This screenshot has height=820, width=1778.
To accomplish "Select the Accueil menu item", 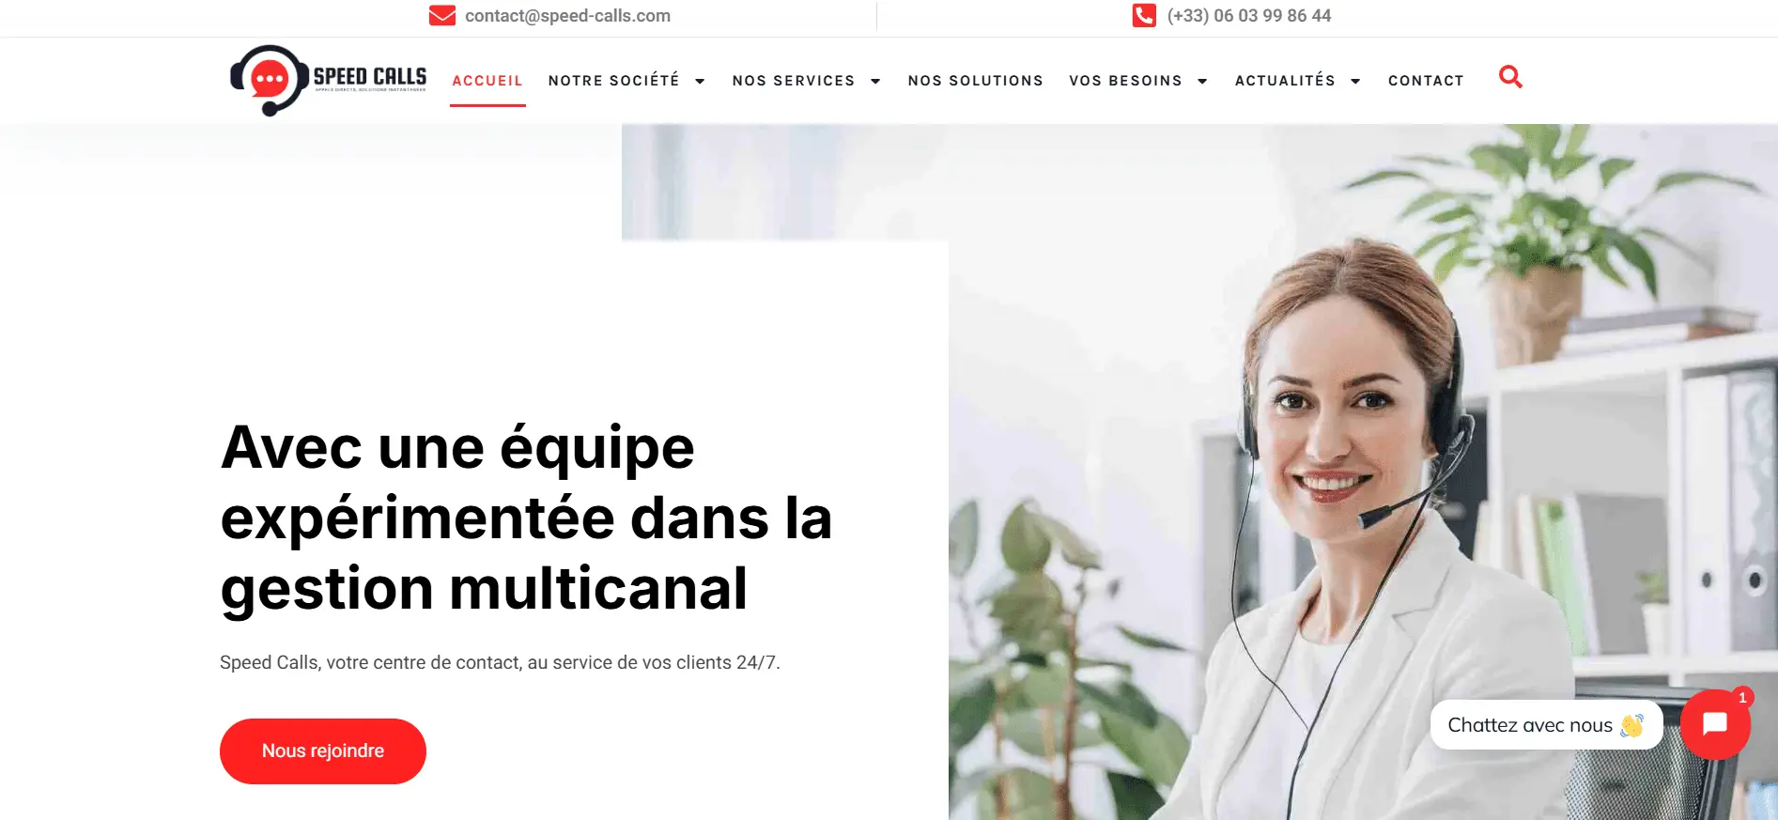I will coord(487,81).
